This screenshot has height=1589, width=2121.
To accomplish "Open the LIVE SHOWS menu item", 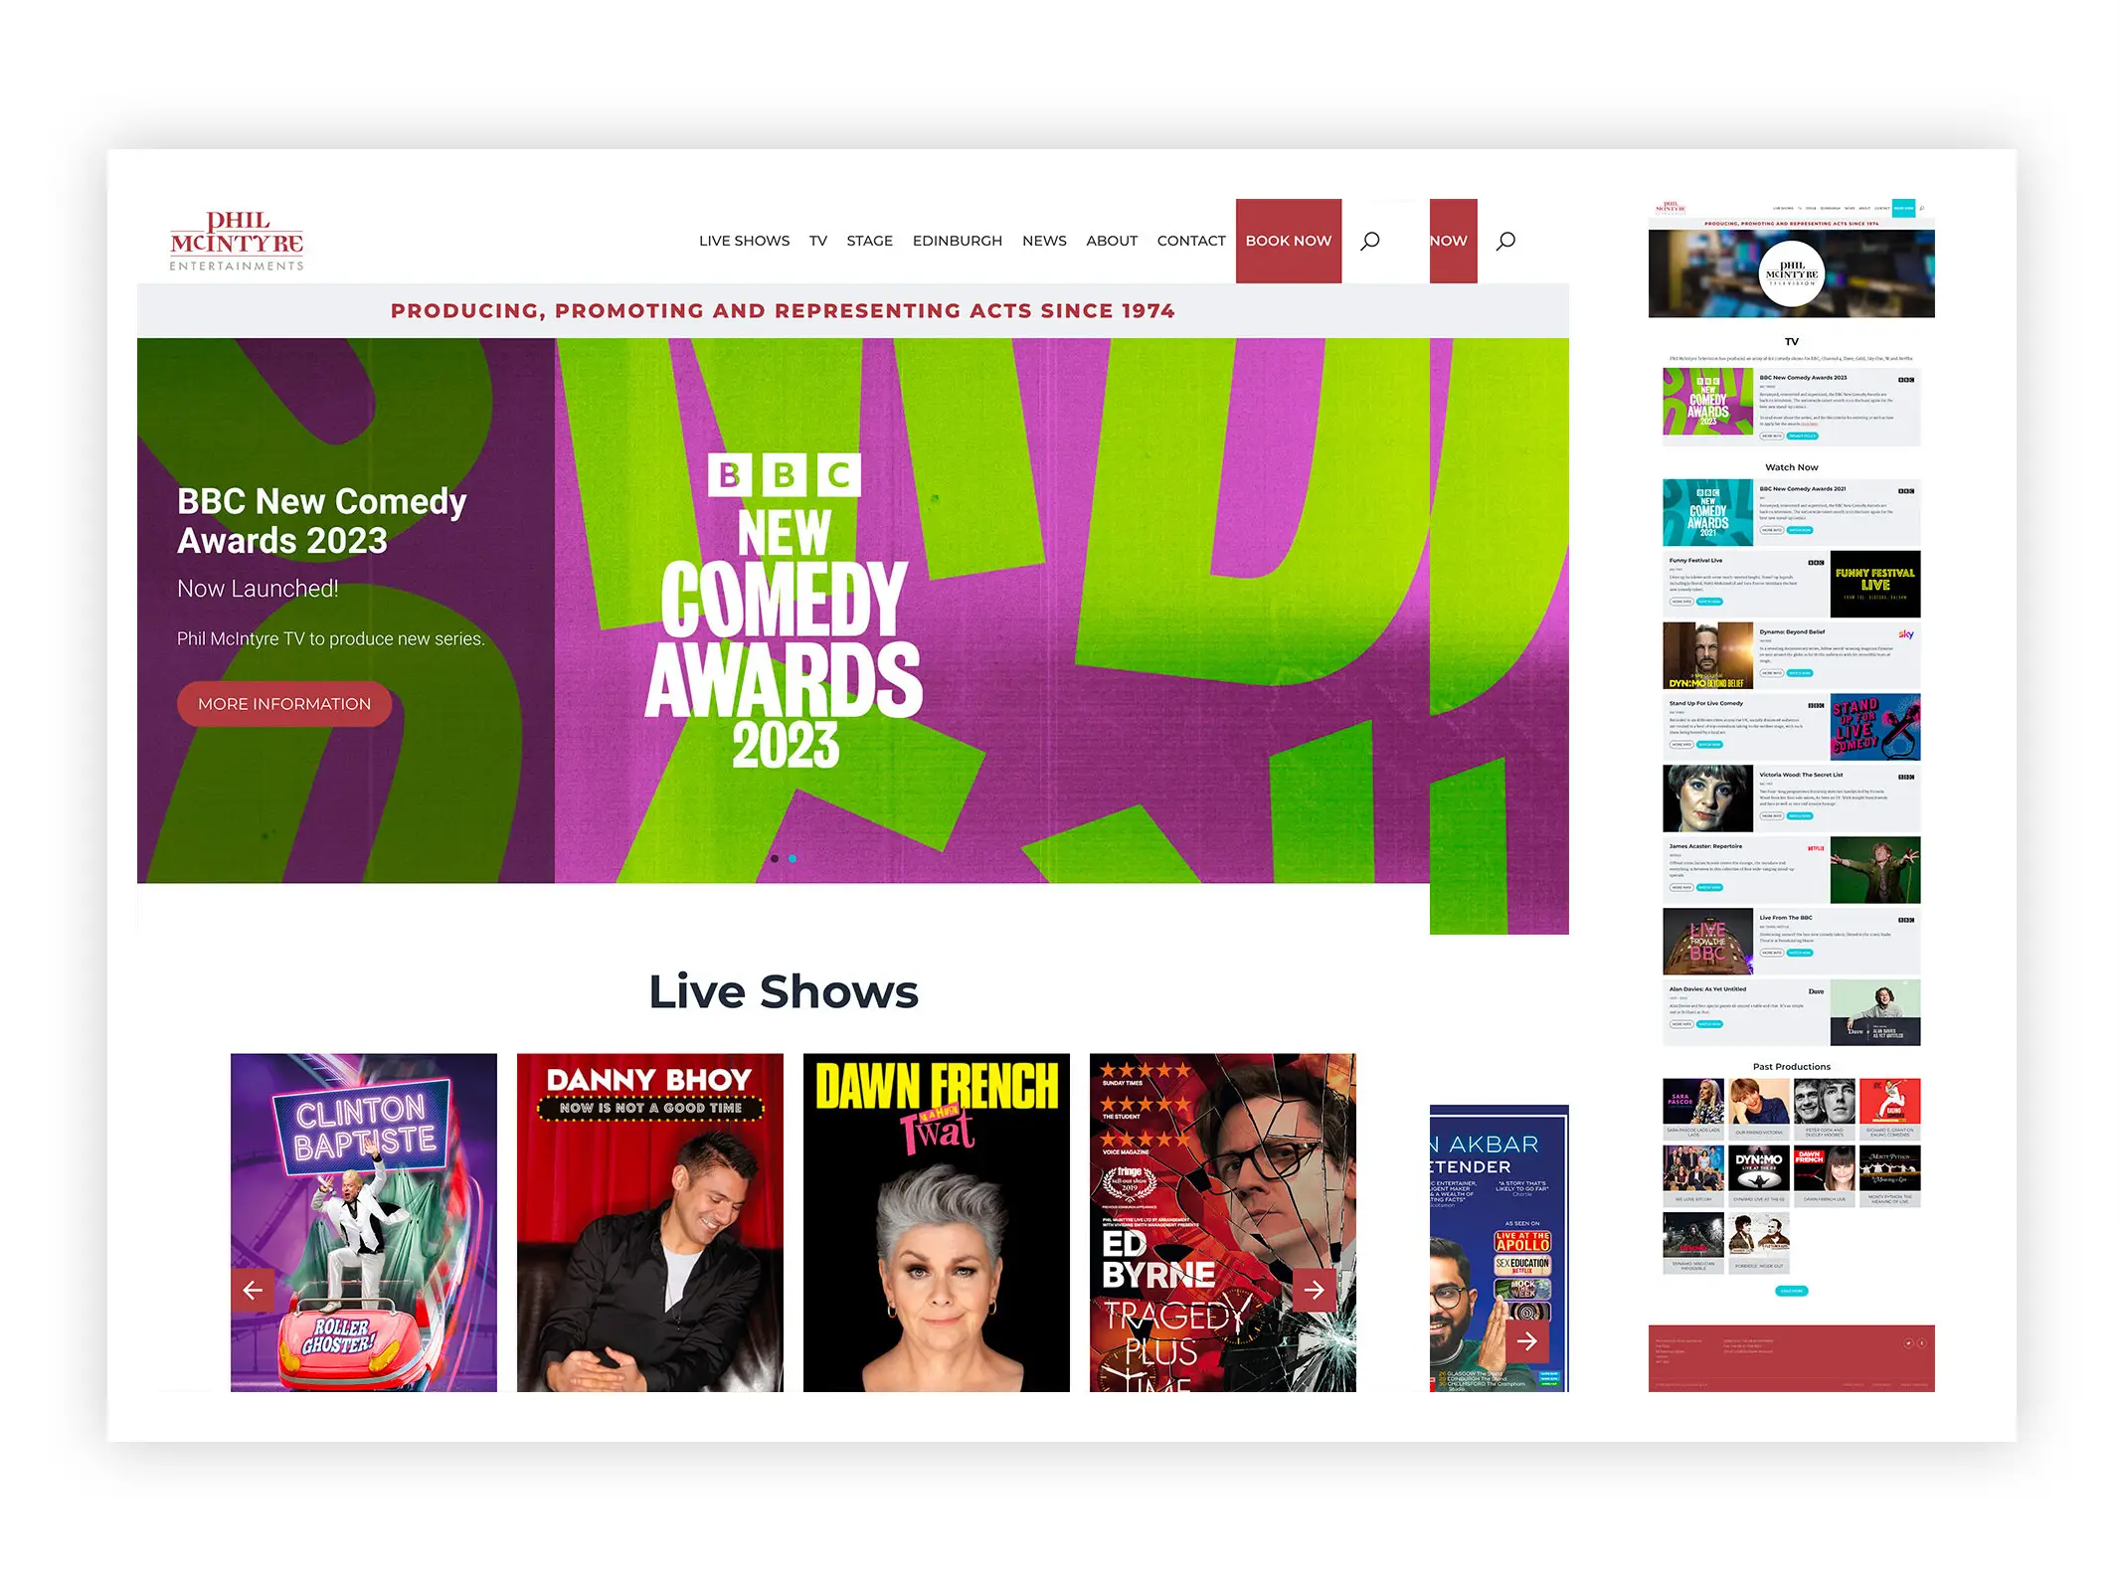I will tap(744, 241).
